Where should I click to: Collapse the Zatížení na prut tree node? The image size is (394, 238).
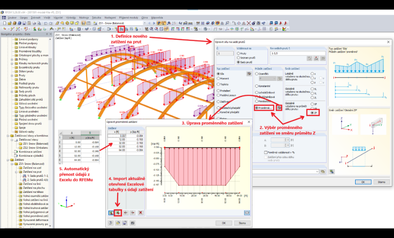pyautogui.click(x=17, y=172)
